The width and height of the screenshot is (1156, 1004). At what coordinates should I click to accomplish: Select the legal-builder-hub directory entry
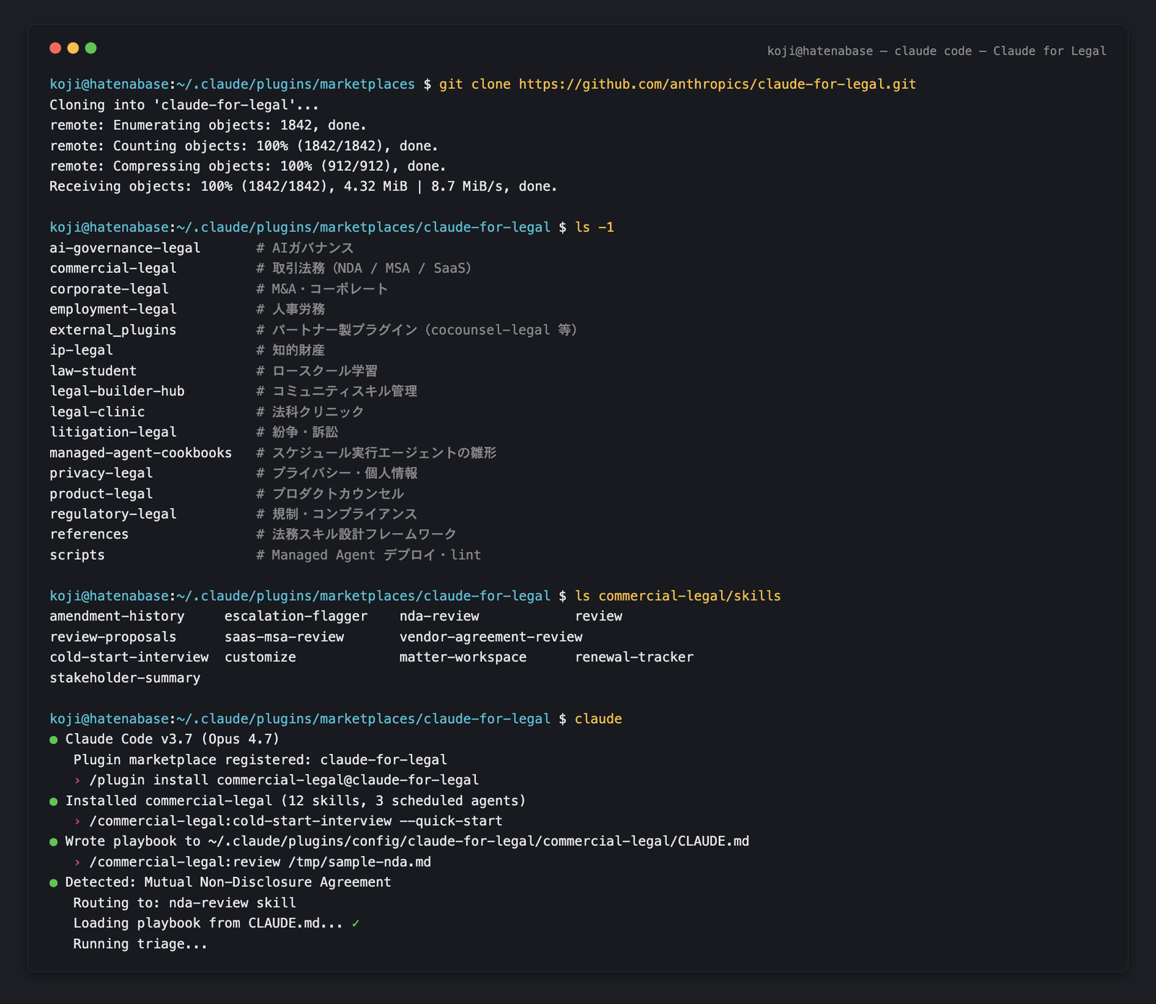pyautogui.click(x=117, y=391)
